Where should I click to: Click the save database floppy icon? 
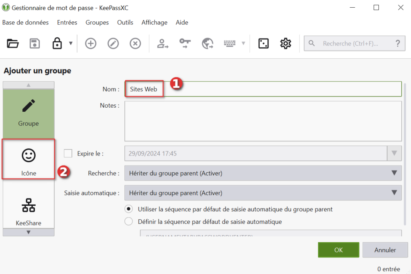[x=35, y=43]
